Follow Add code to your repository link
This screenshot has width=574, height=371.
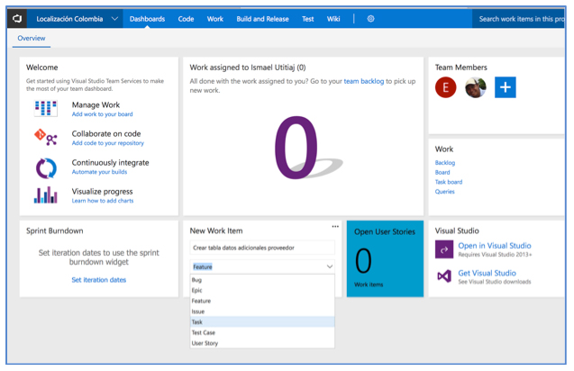coord(107,143)
